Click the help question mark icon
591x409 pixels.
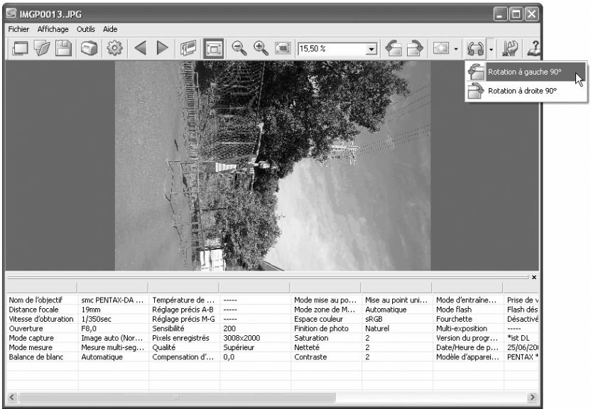(533, 48)
